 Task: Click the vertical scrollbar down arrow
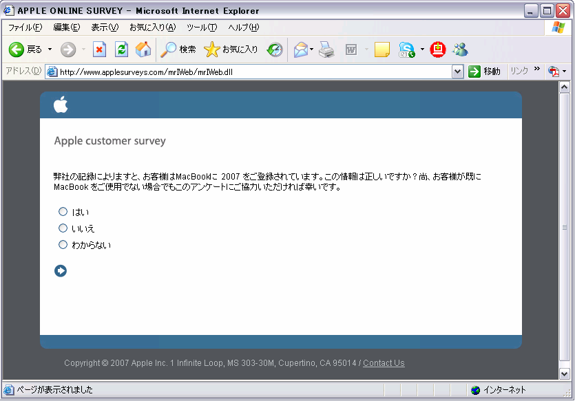(564, 374)
